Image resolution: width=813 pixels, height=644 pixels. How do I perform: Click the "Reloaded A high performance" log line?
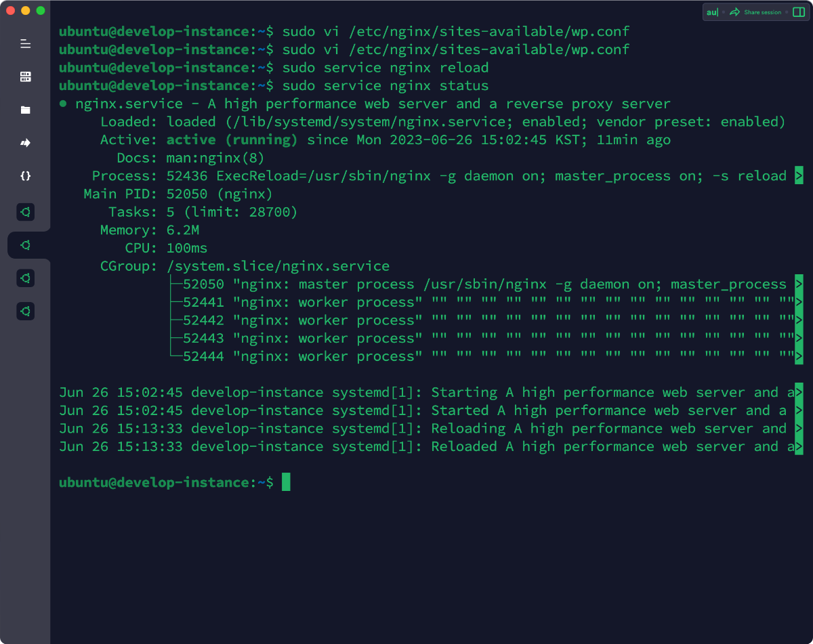(x=431, y=447)
